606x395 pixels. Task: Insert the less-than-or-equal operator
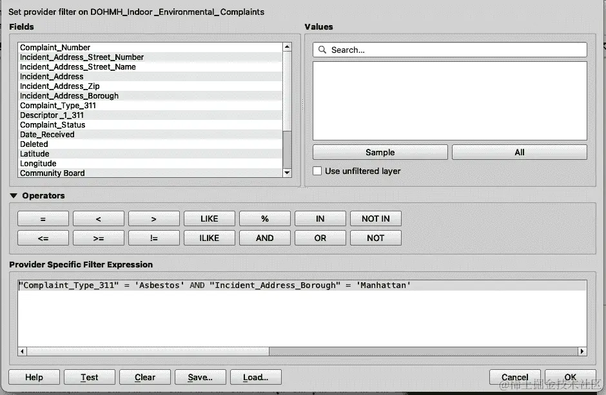tap(43, 238)
